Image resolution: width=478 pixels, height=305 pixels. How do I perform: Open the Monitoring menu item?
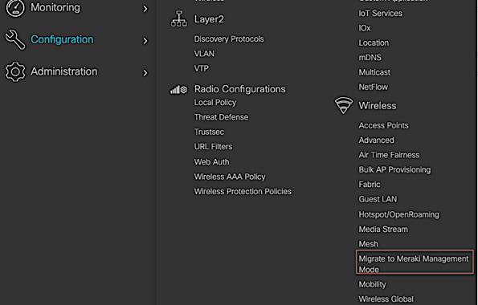tap(55, 7)
